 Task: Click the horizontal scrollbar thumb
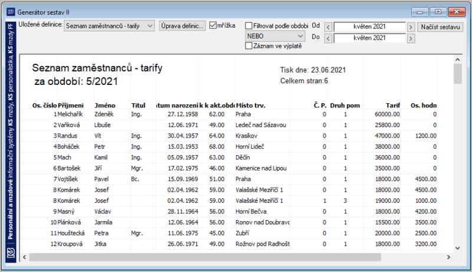pyautogui.click(x=205, y=257)
